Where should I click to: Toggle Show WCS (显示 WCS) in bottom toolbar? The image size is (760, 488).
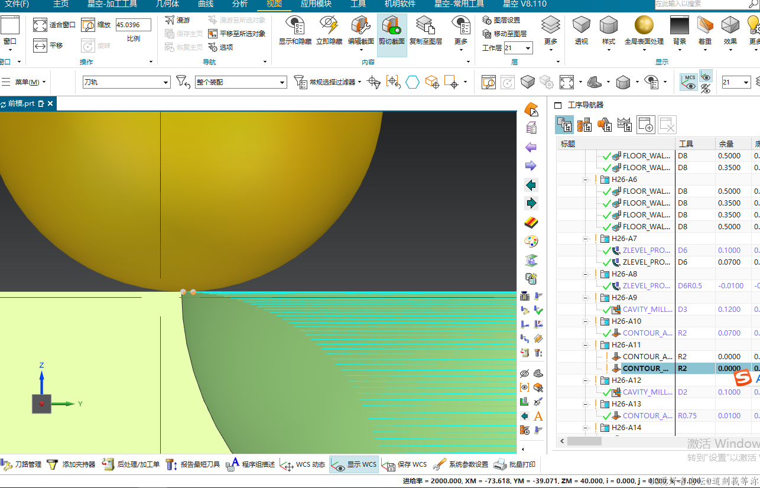(354, 464)
